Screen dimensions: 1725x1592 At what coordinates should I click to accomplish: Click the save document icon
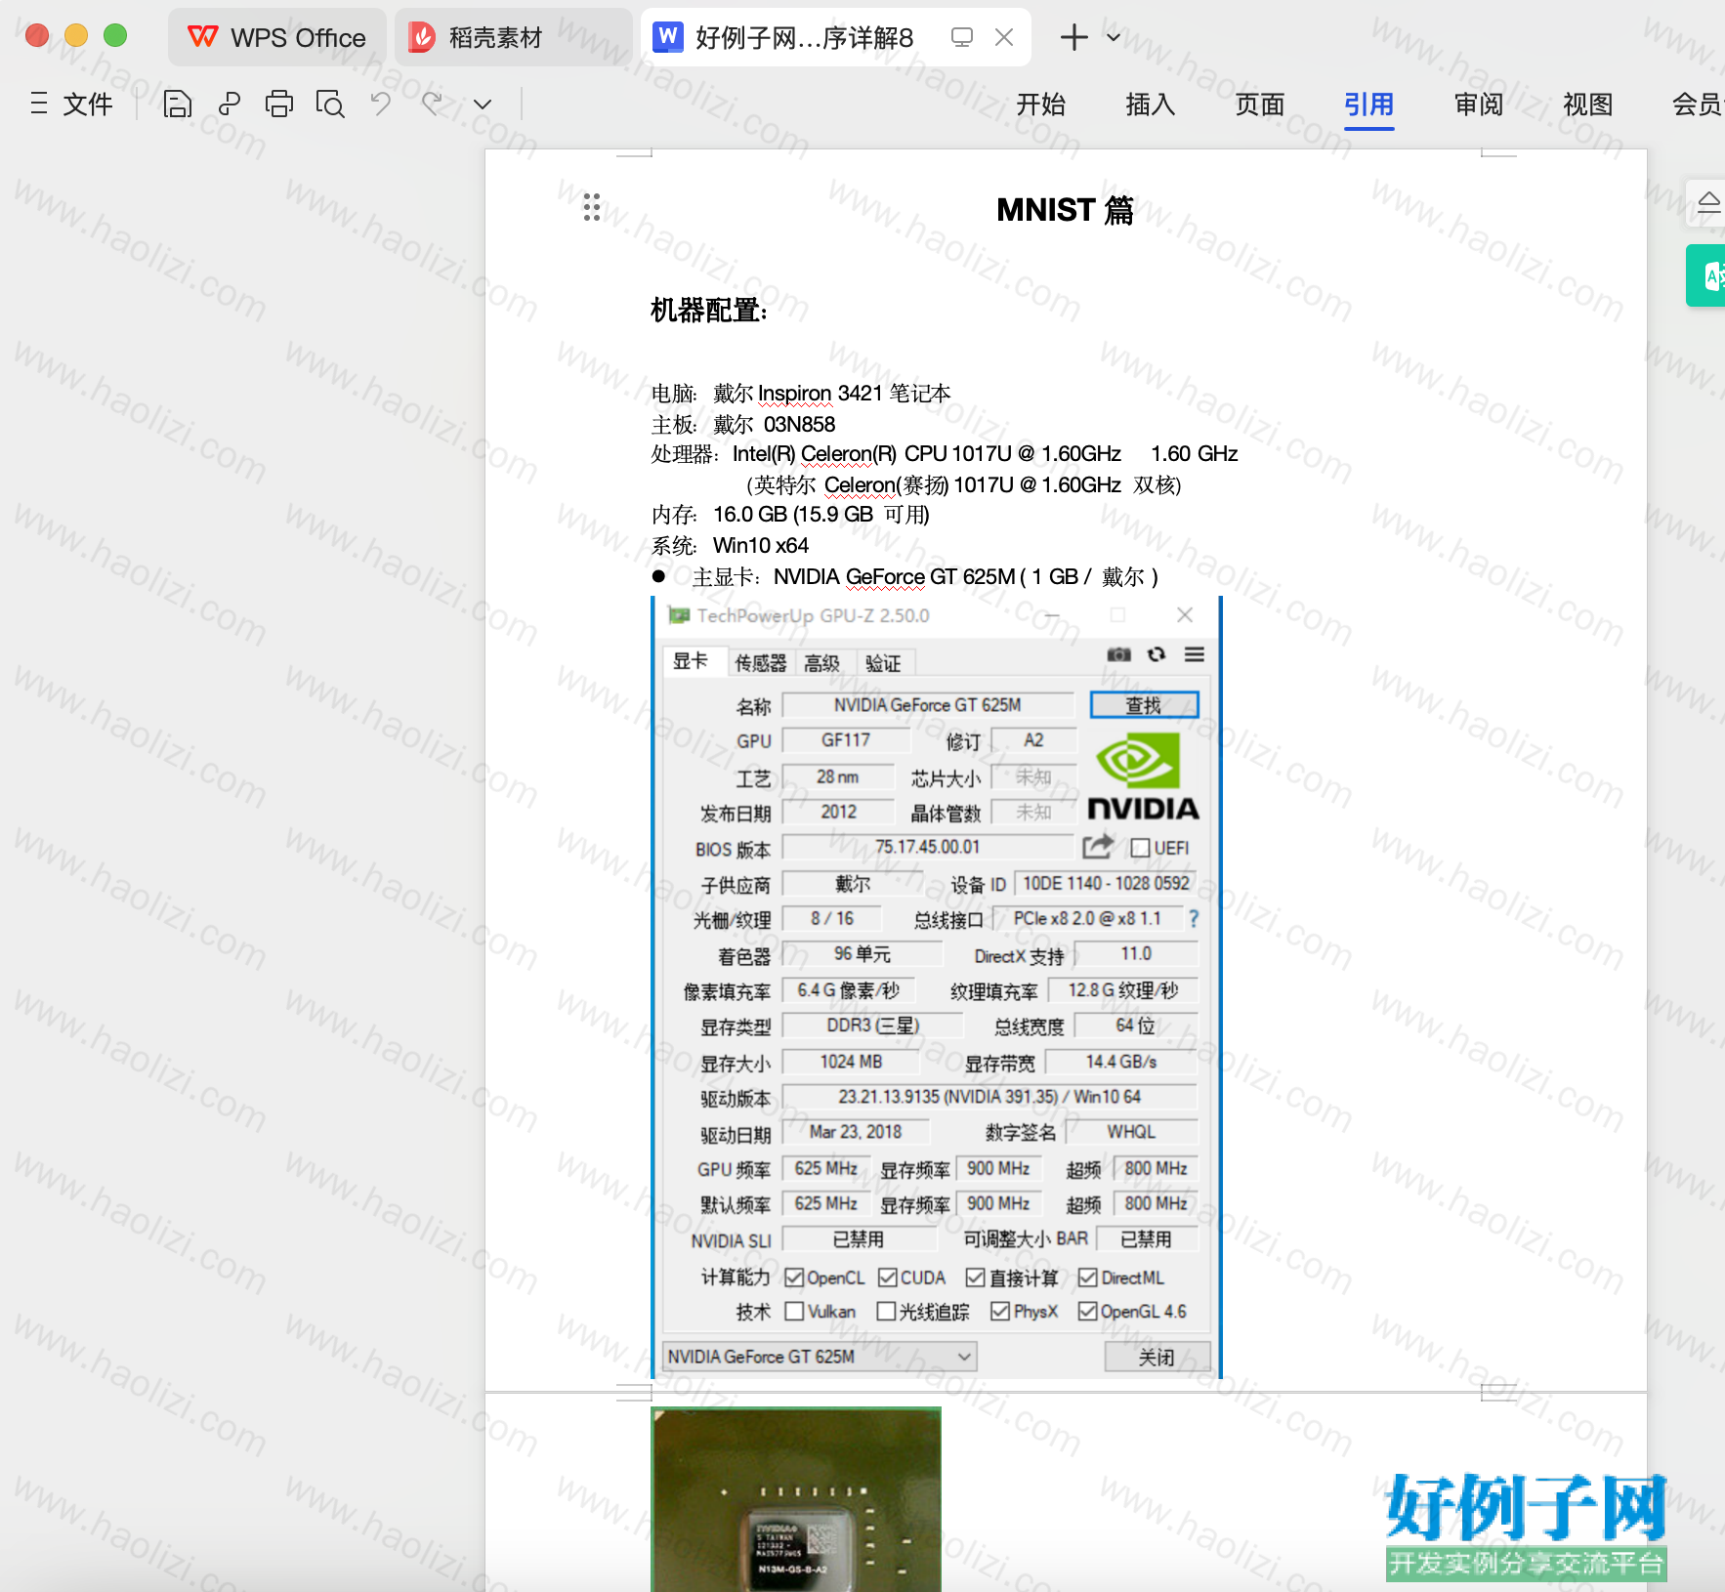pos(177,104)
